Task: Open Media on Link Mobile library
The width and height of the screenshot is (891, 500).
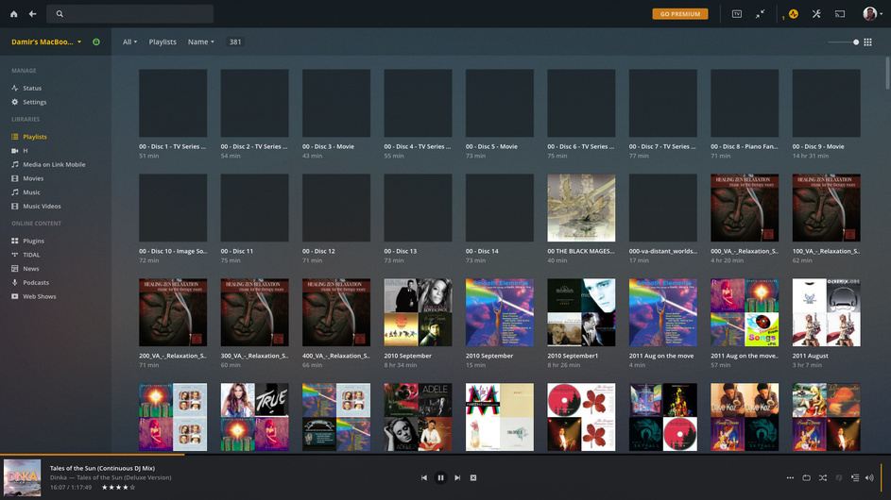Action: (56, 164)
